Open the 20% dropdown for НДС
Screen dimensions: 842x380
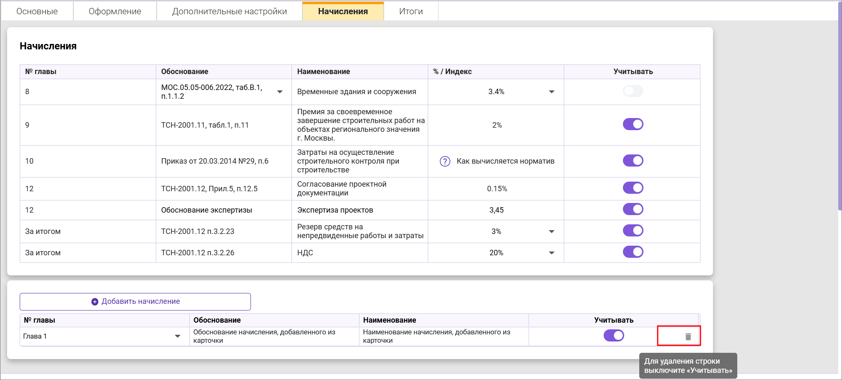pos(552,252)
